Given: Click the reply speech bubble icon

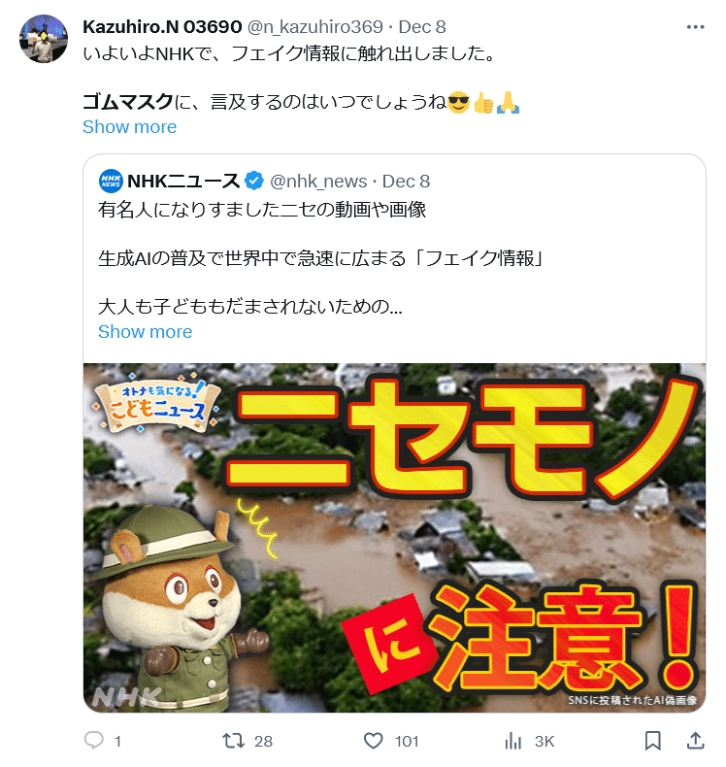Looking at the screenshot, I should pos(94,740).
